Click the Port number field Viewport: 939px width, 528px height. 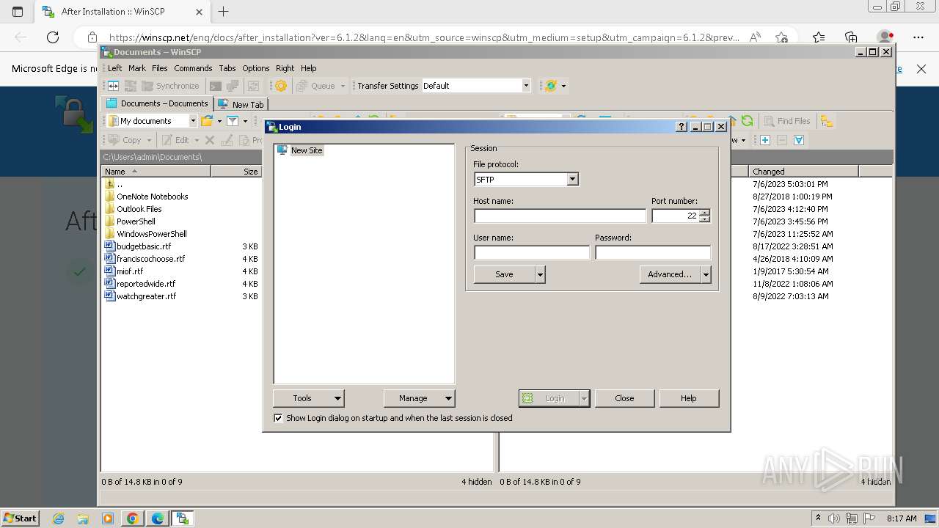[x=676, y=216]
